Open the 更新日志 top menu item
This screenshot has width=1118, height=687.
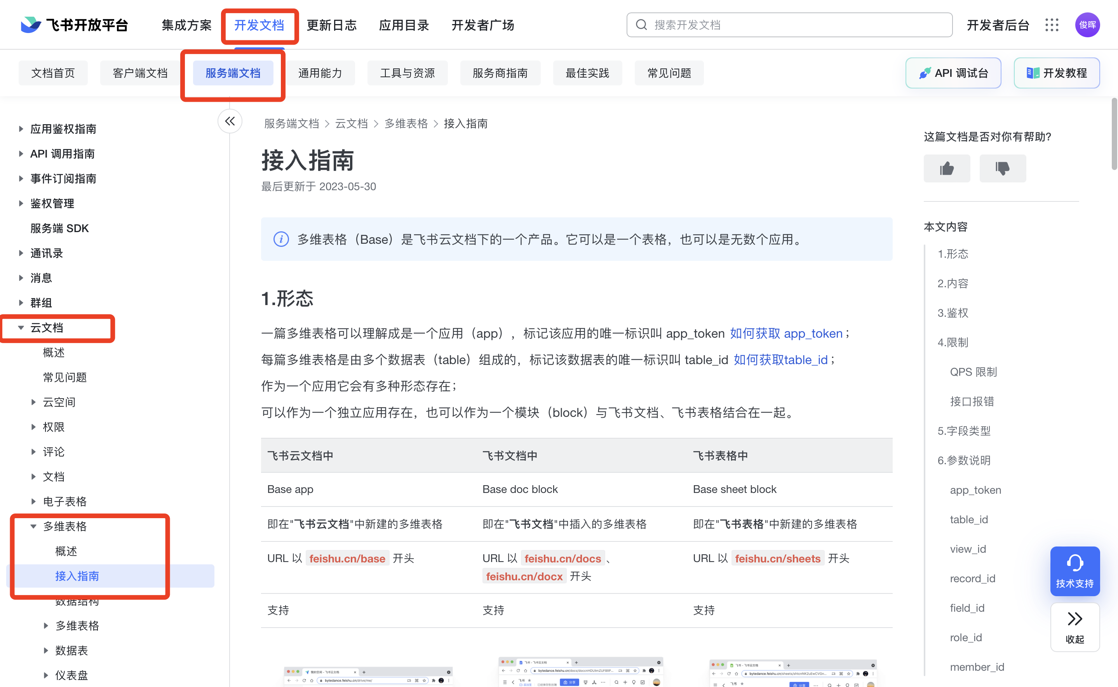[331, 26]
